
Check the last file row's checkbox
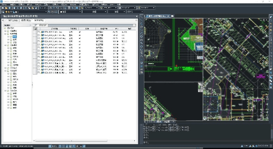point(38,72)
